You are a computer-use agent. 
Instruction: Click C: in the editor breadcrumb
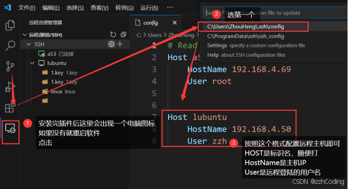click(139, 35)
